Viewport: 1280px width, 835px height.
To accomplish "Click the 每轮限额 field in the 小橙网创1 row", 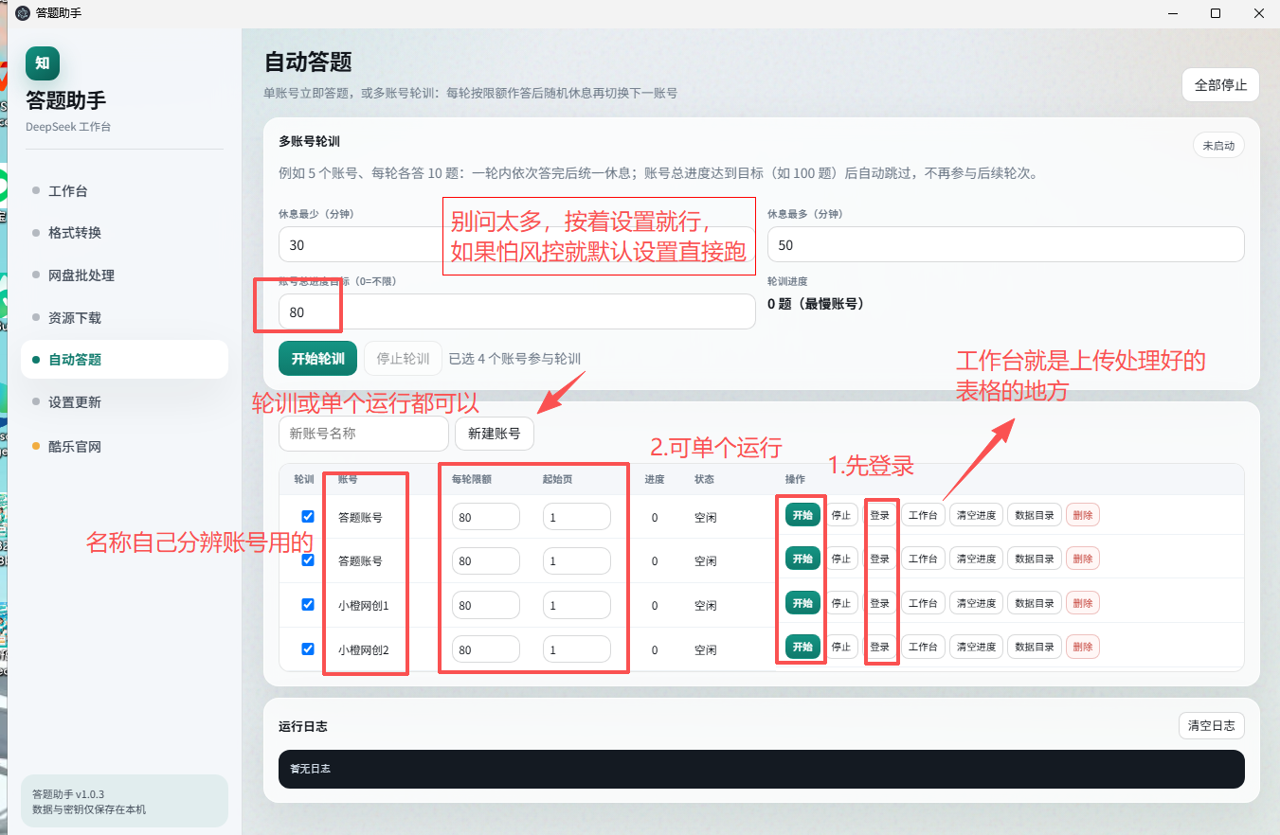I will tap(486, 605).
